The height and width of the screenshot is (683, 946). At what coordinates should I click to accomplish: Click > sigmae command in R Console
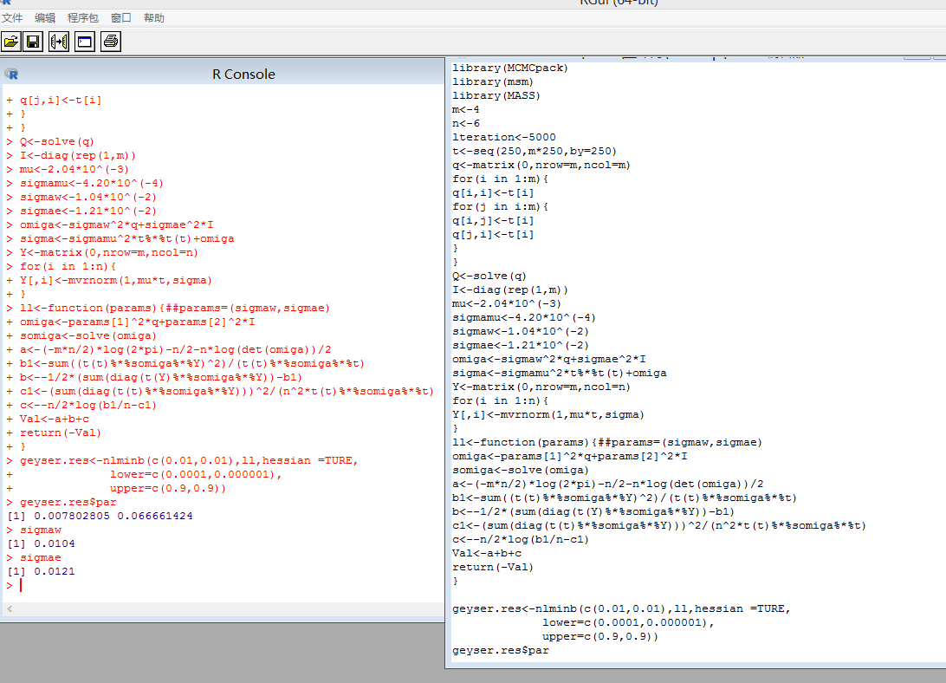34,557
